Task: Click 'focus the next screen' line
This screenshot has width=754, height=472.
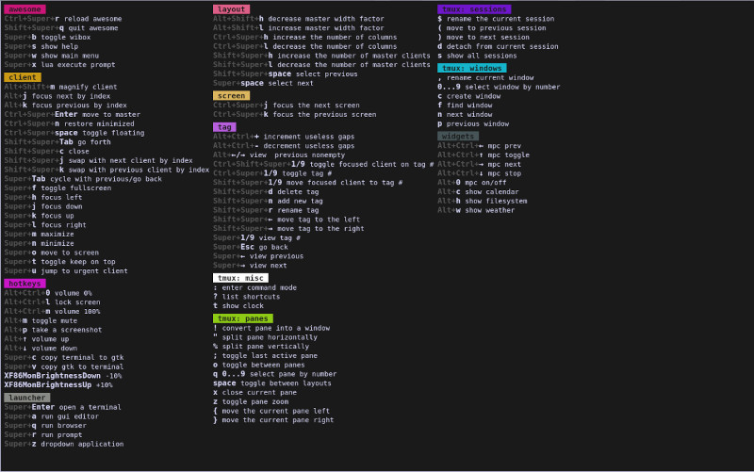Action: 287,106
